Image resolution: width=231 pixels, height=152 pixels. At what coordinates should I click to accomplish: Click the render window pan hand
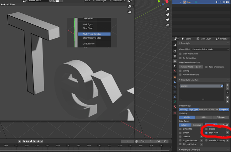[130, 12]
